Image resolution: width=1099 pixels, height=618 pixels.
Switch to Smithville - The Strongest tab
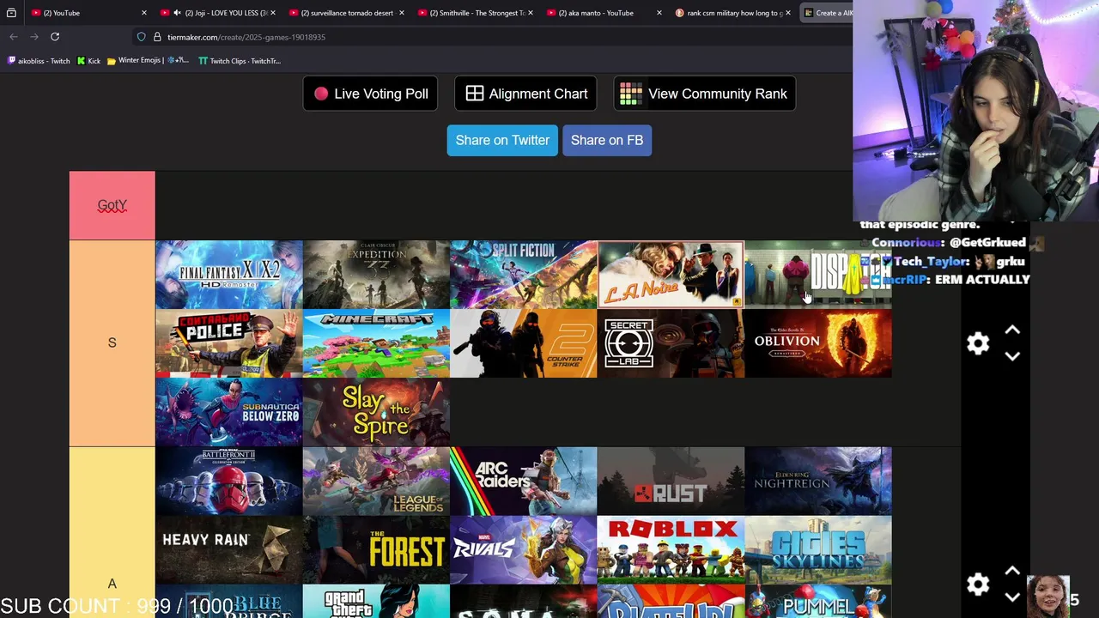(475, 13)
